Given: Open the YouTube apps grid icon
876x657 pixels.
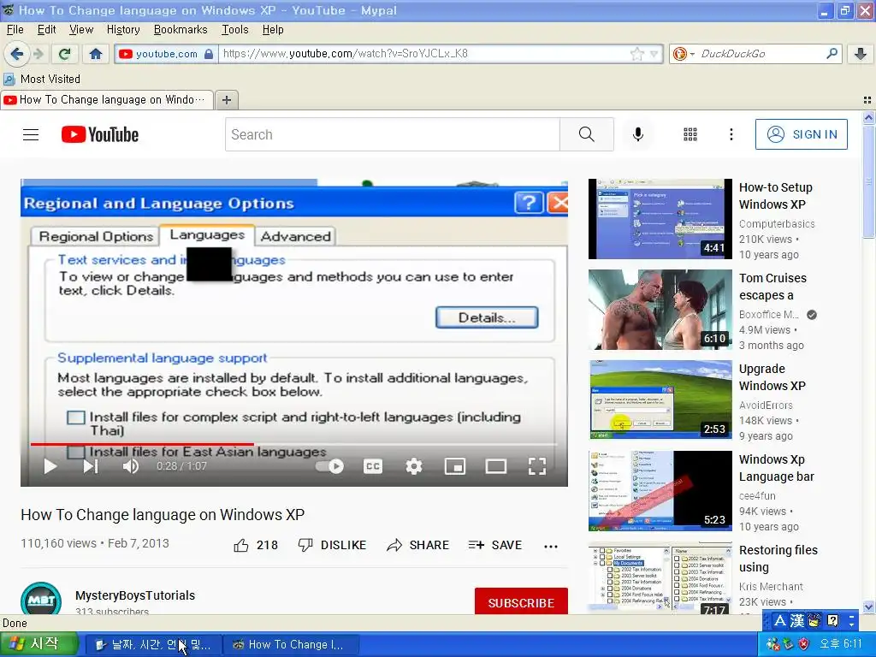Looking at the screenshot, I should 690,134.
